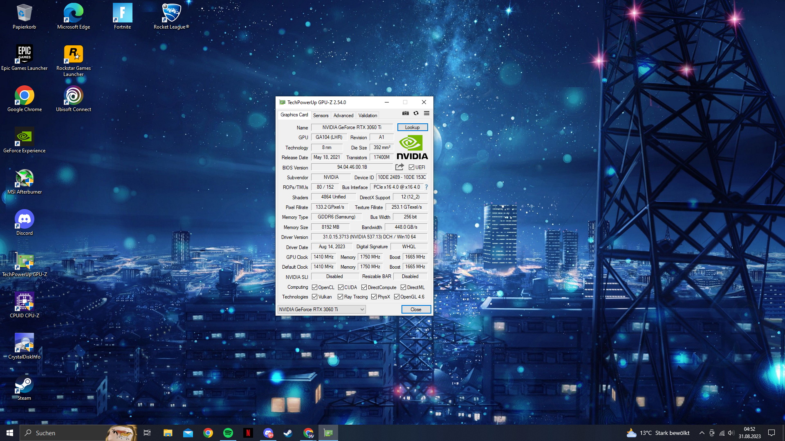Show hidden system tray icons chevron
The height and width of the screenshot is (441, 785).
702,433
